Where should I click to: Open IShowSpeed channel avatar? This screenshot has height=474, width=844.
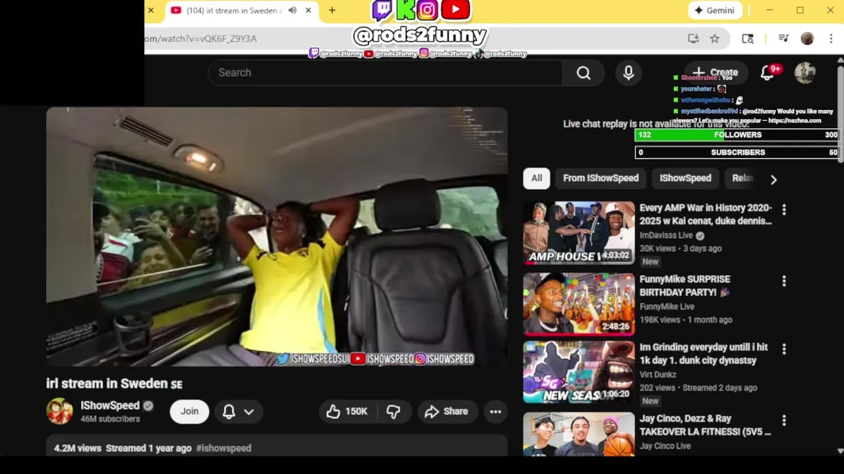pos(59,411)
